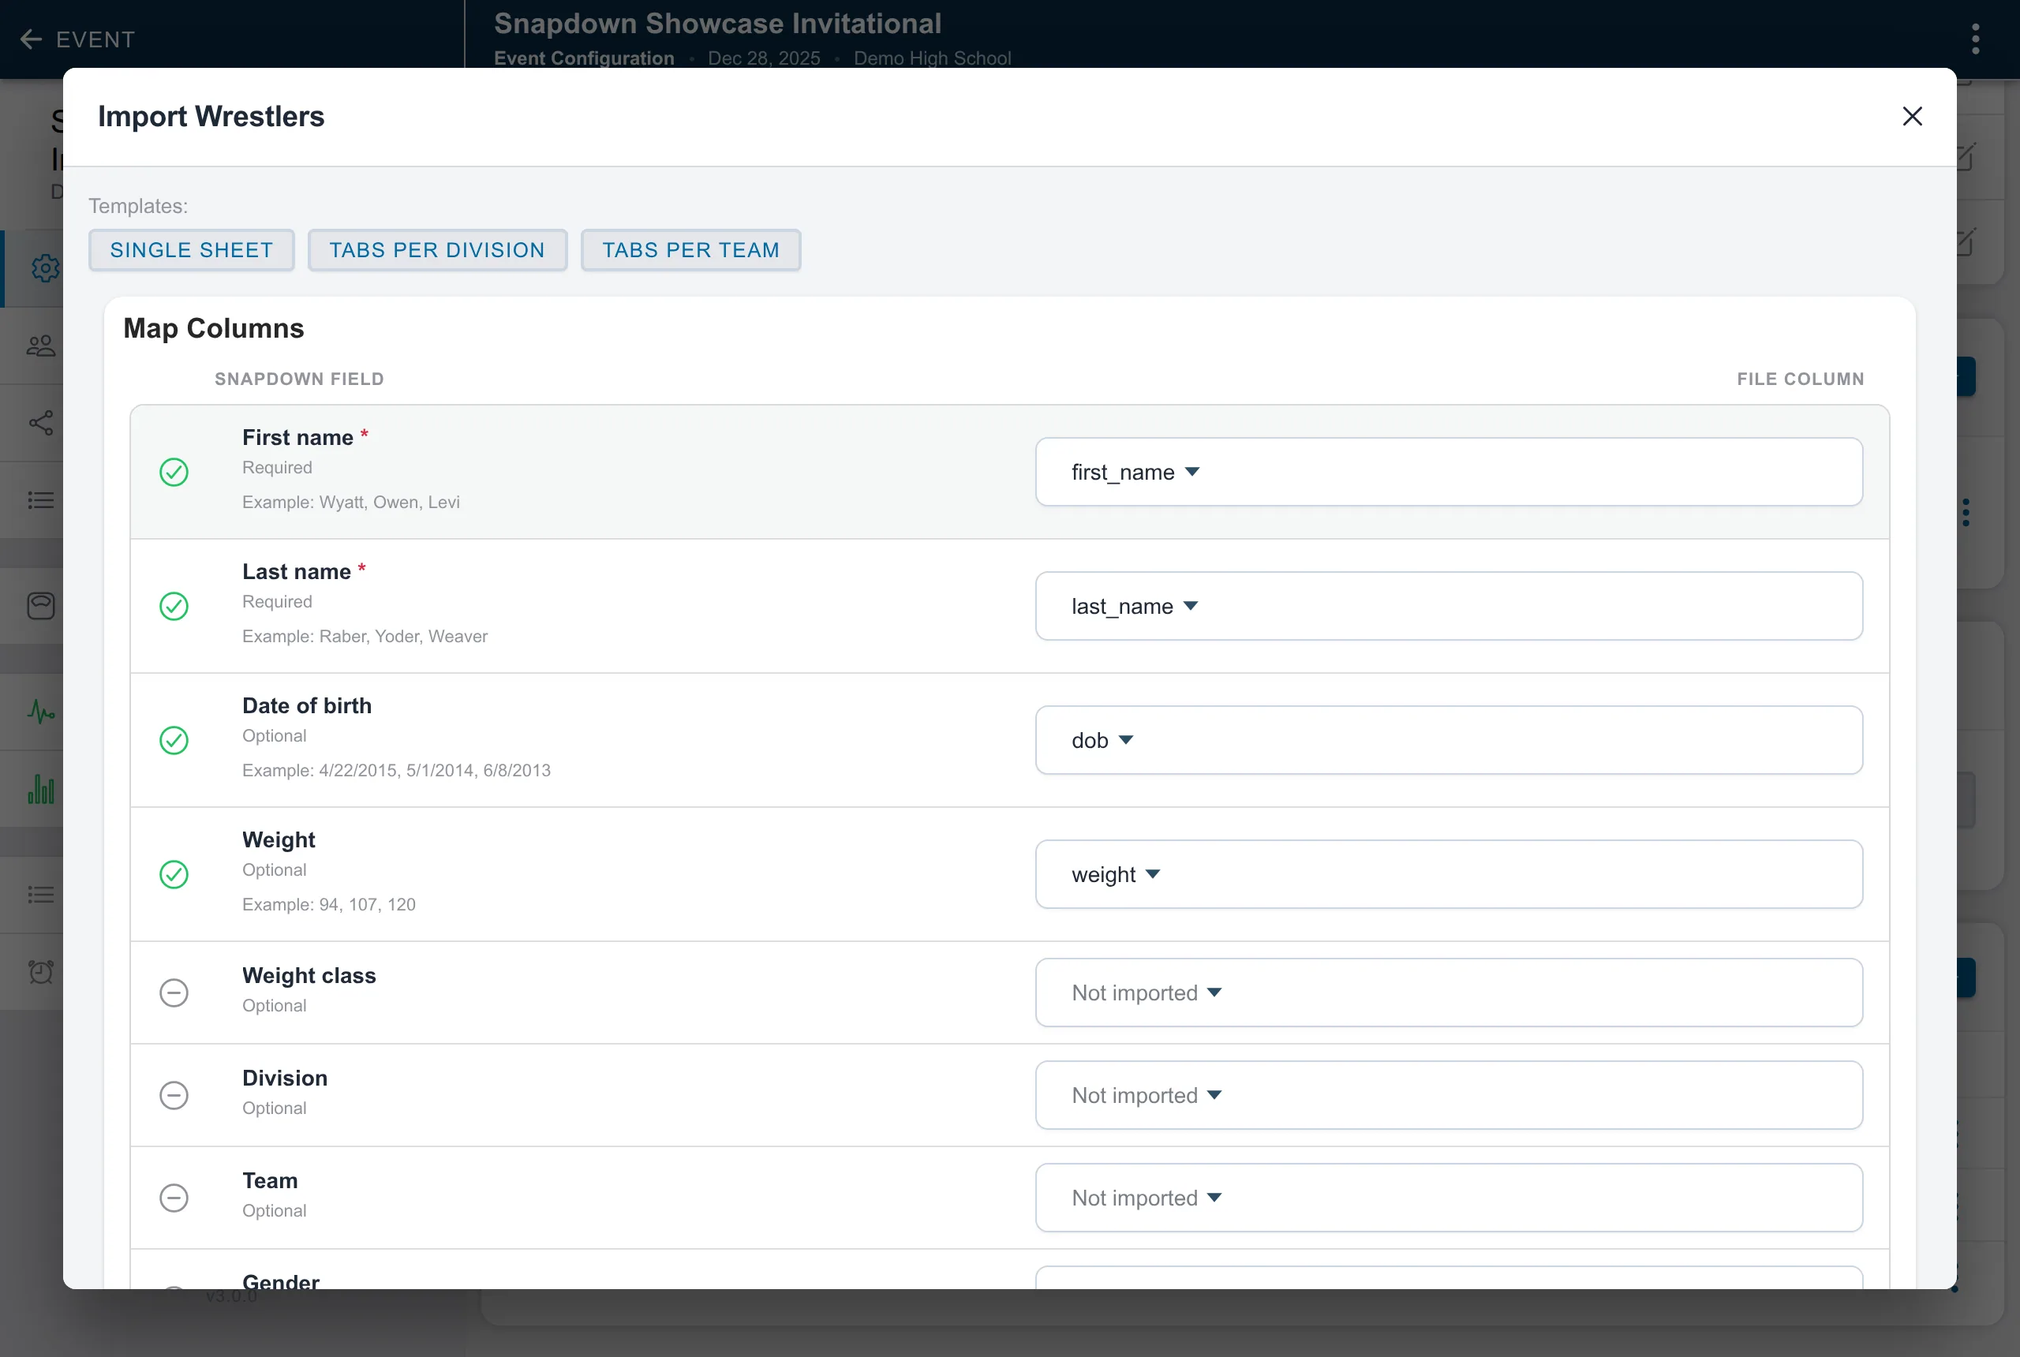Click the Weight class not-imported minus icon

click(x=174, y=993)
